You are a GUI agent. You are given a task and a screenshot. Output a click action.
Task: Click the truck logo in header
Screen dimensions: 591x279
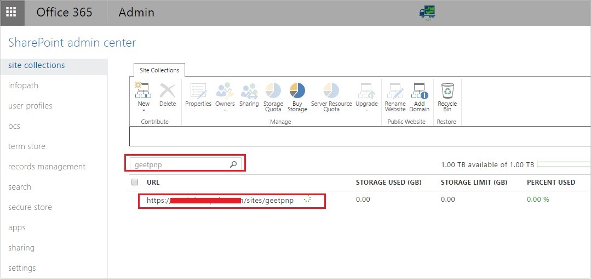[427, 13]
